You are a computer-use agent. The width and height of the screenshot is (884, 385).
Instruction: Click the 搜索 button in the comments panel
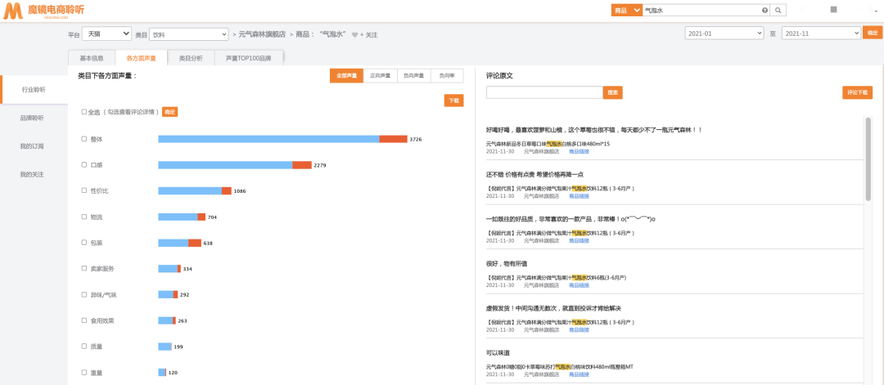(x=613, y=92)
